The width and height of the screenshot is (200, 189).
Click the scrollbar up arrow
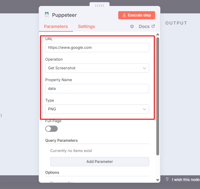[158, 35]
